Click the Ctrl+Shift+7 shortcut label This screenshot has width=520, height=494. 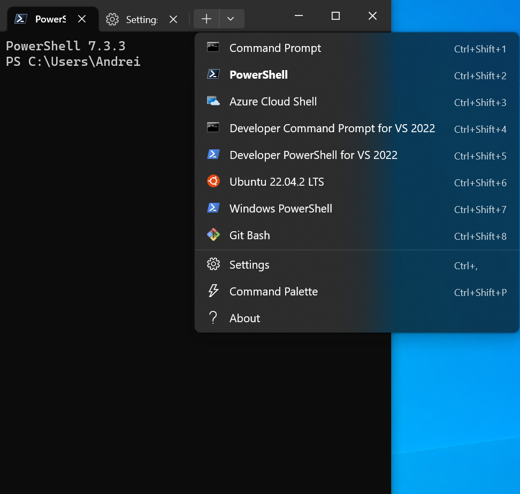pos(480,209)
